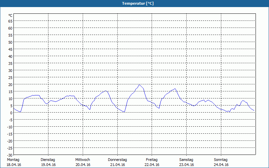Click the Sonntag day label

pos(221,160)
